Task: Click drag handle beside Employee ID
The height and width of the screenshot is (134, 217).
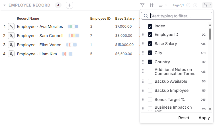Action: [143, 35]
